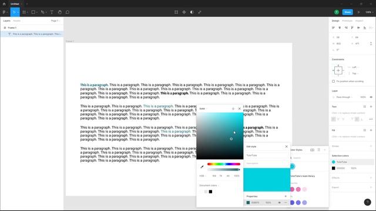This screenshot has width=376, height=211.
Task: Click the Fill section style icon
Action: [364, 130]
